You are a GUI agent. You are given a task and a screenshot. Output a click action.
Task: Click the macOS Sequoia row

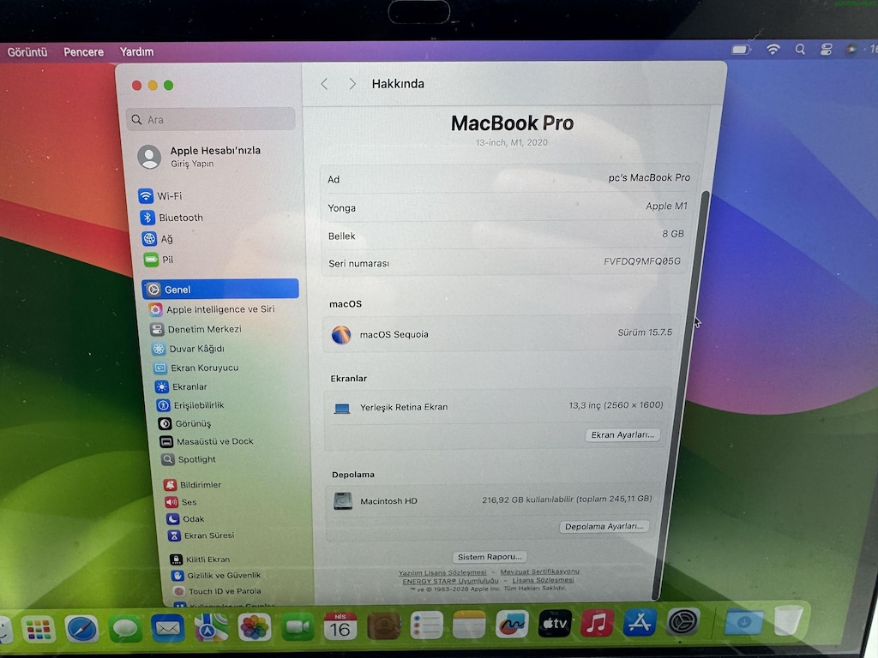[x=500, y=333]
